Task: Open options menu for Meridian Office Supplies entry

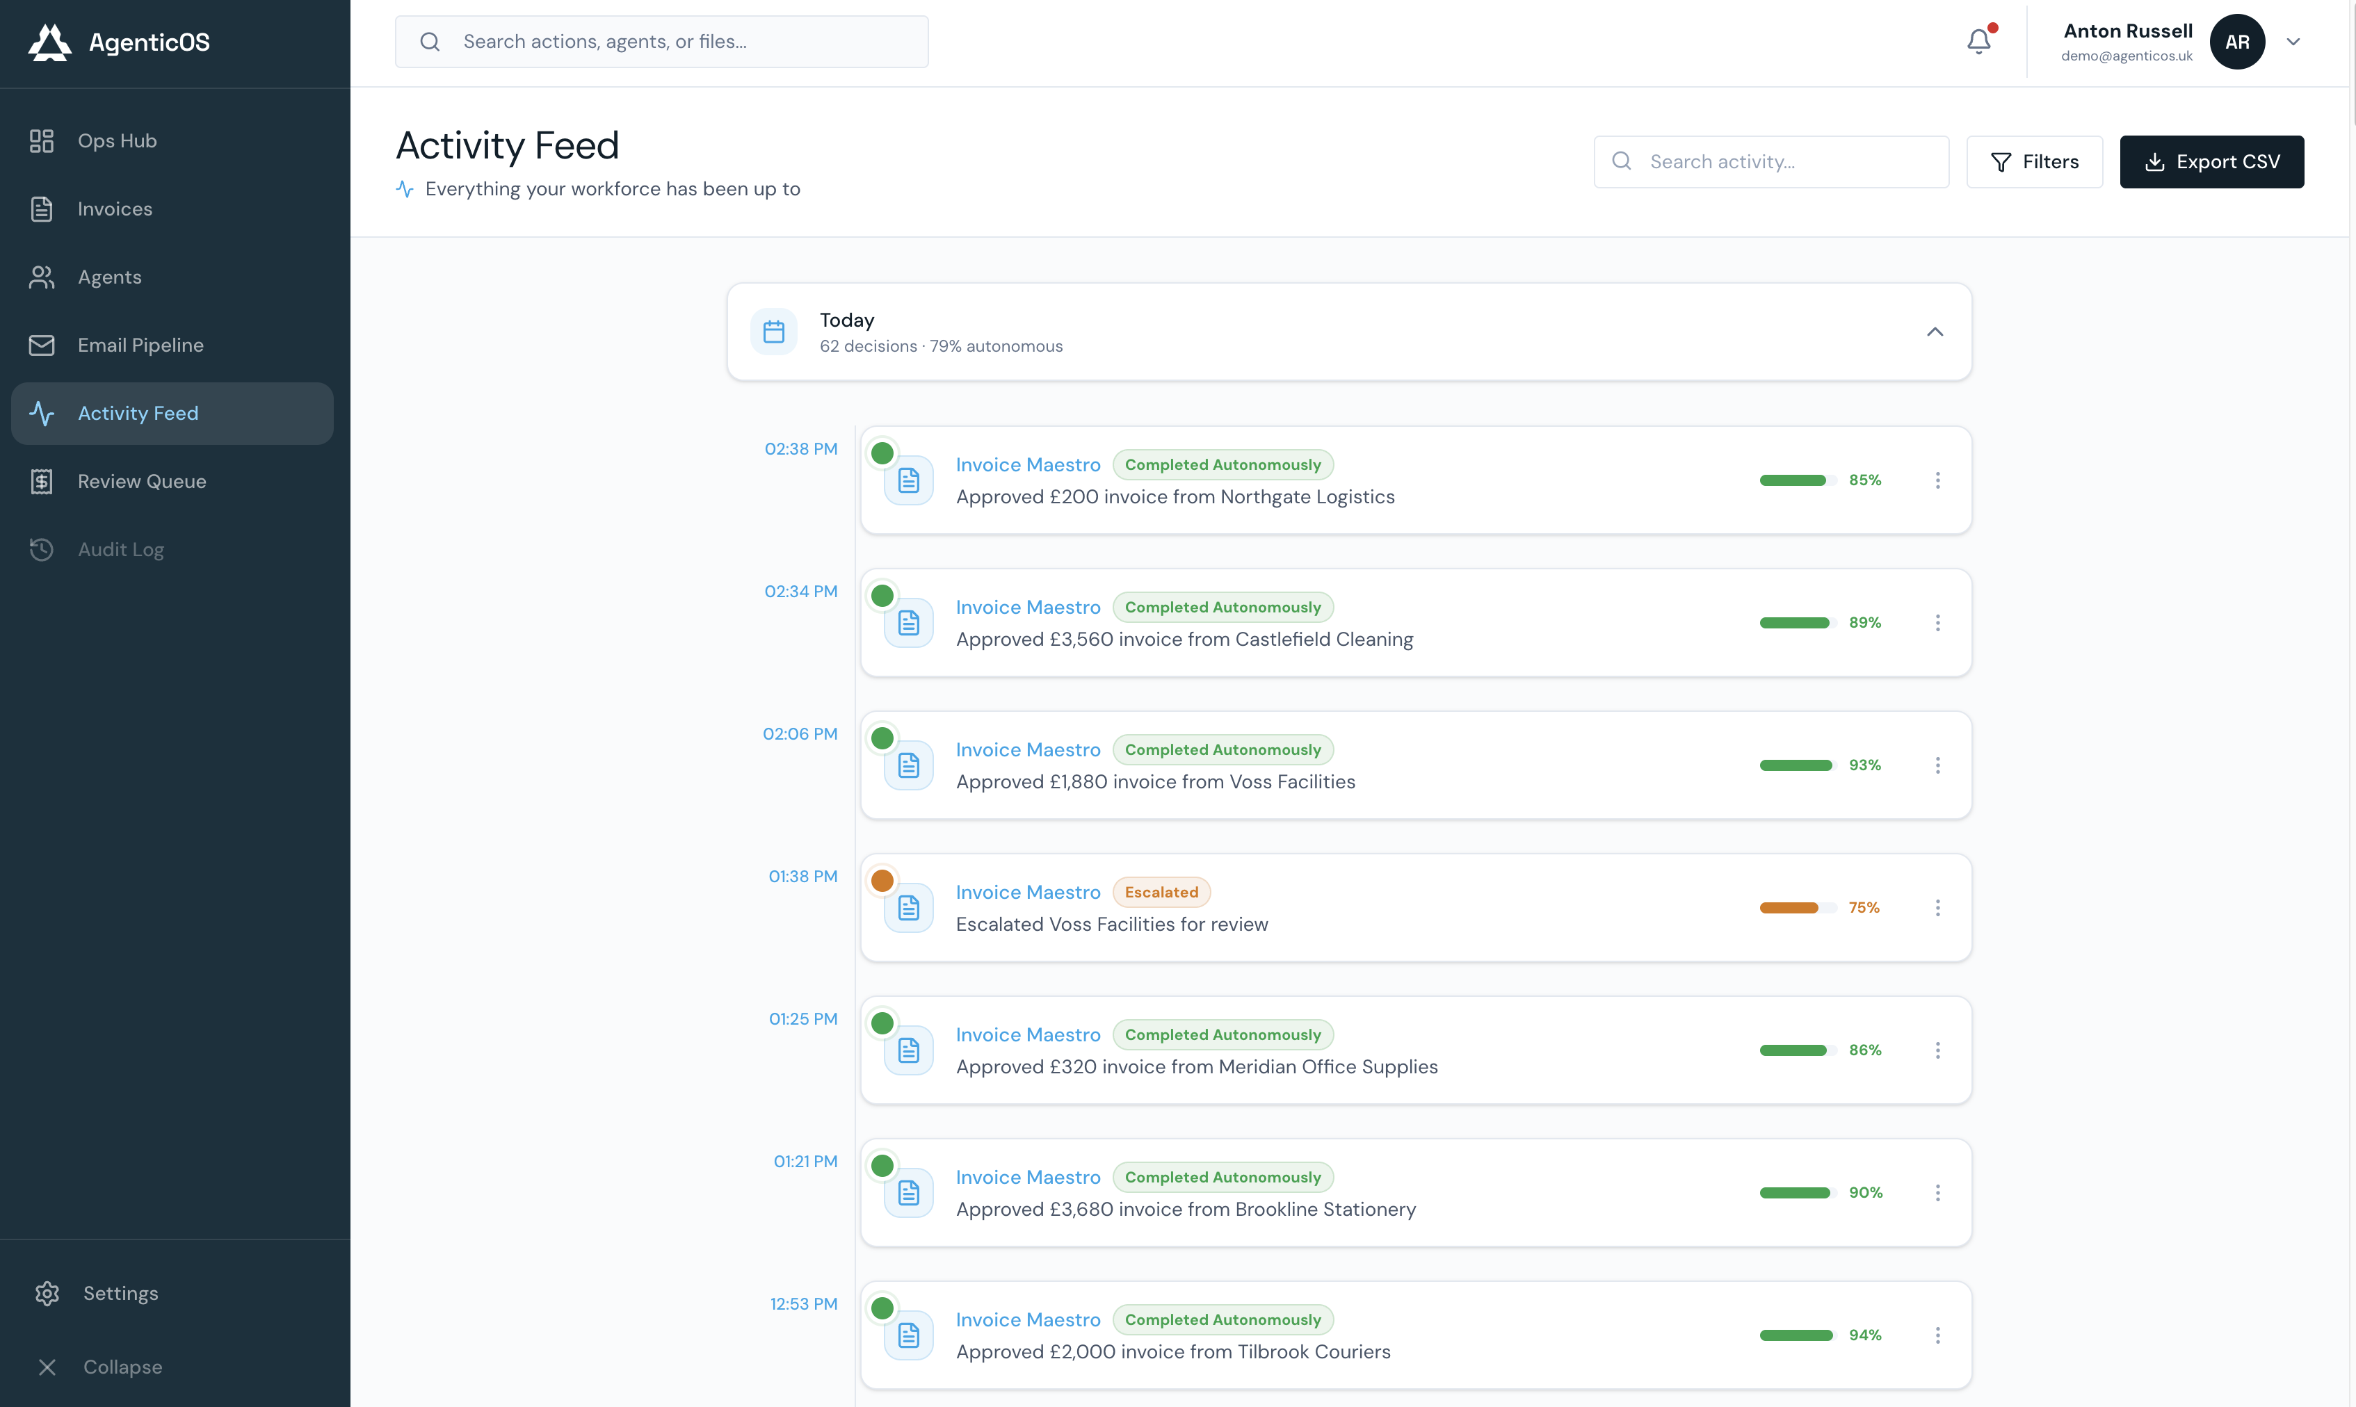Action: [1938, 1050]
